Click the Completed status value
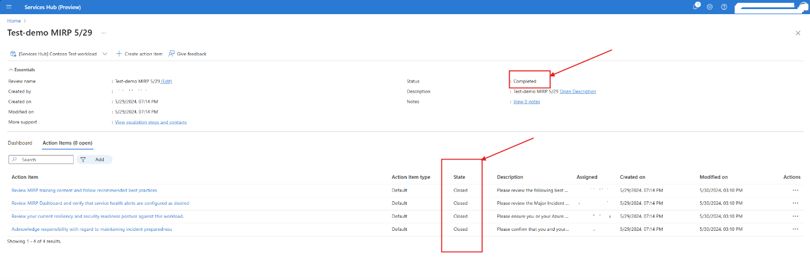This screenshot has width=810, height=280. point(525,81)
